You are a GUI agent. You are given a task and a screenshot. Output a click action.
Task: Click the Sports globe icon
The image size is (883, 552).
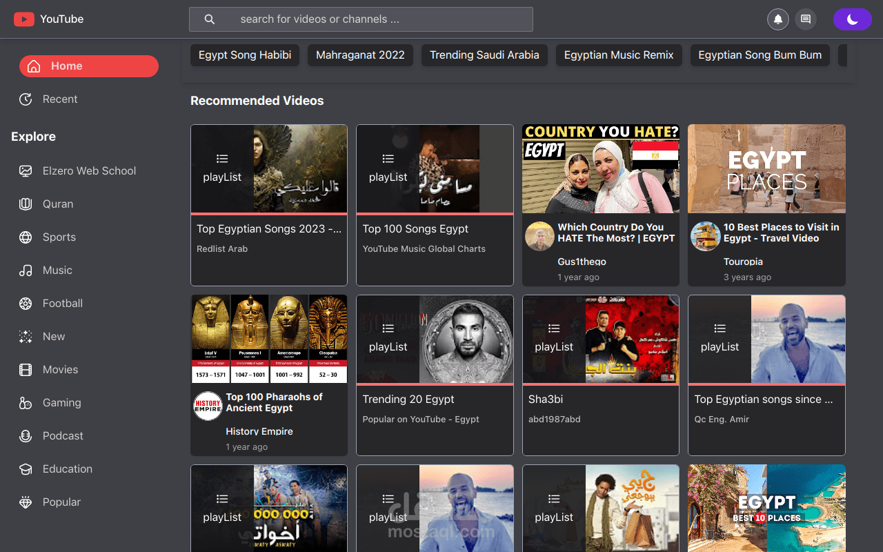pos(26,237)
